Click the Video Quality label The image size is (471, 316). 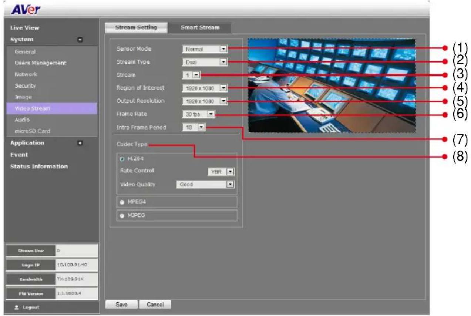138,184
